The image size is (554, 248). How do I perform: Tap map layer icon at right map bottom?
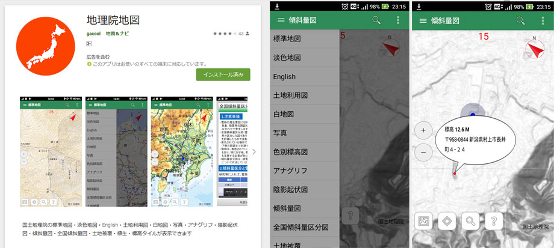[x=423, y=221]
